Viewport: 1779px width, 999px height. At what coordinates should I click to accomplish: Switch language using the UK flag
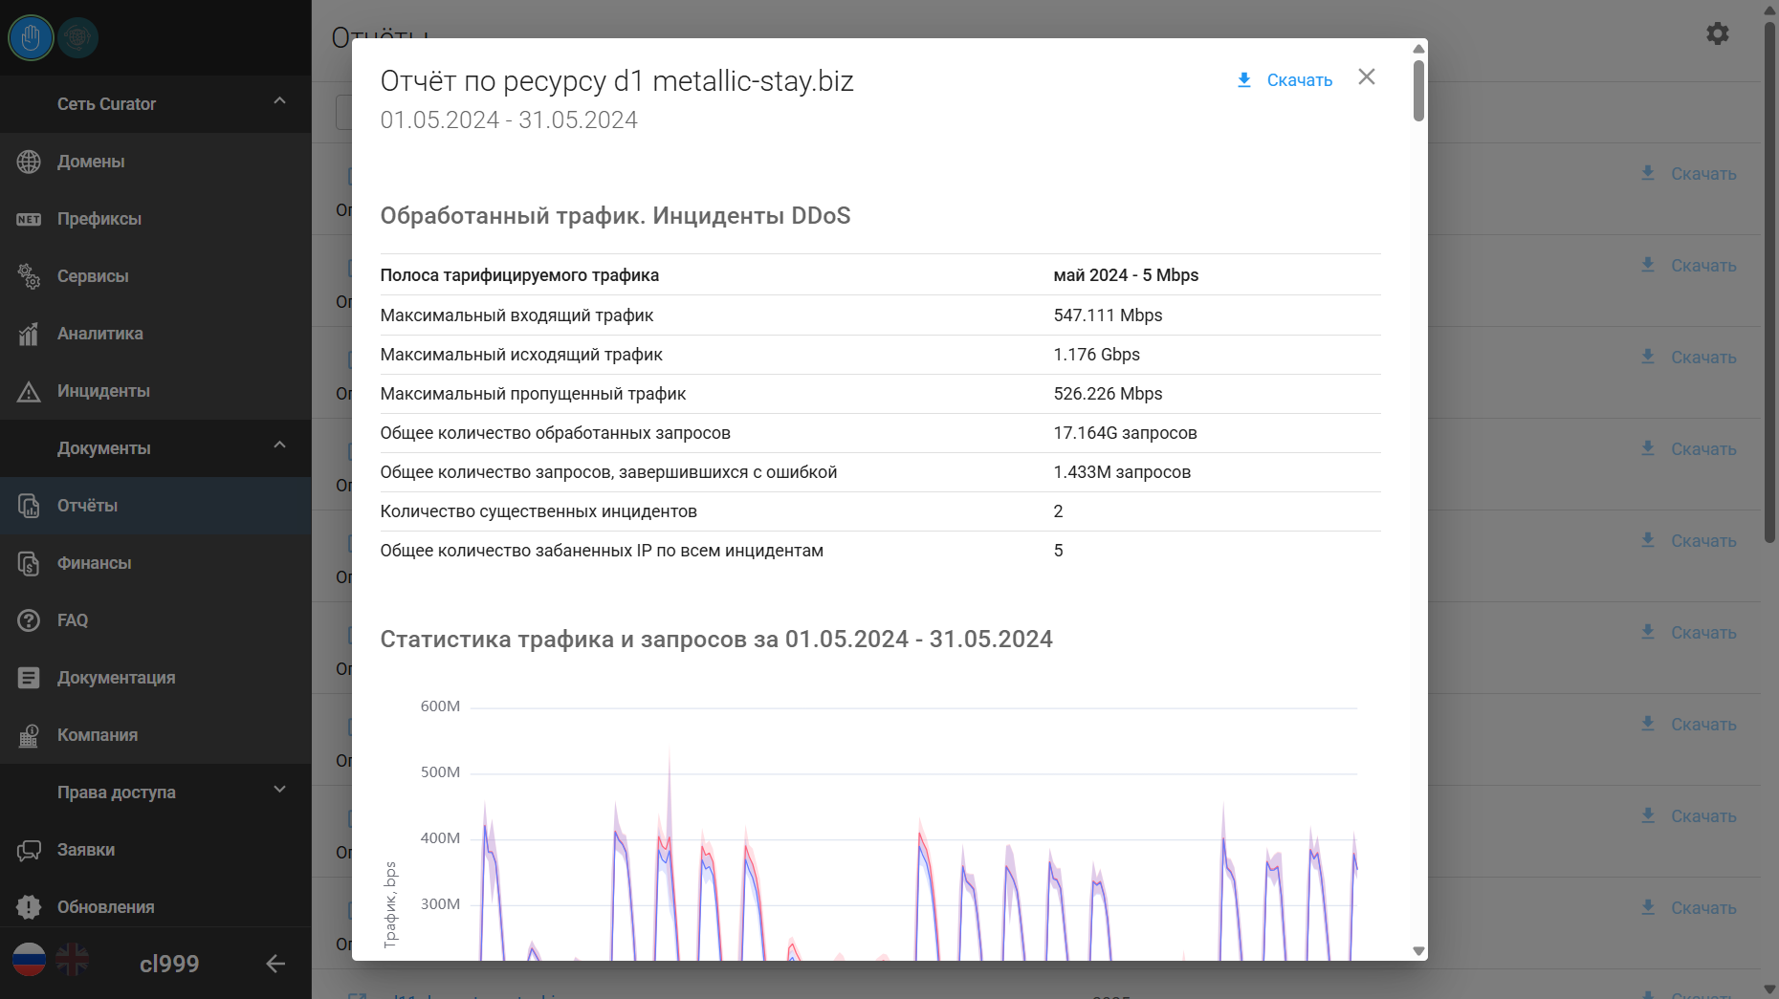pos(72,960)
